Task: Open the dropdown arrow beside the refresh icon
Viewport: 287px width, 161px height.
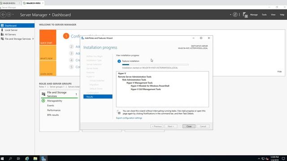Action: pos(230,15)
